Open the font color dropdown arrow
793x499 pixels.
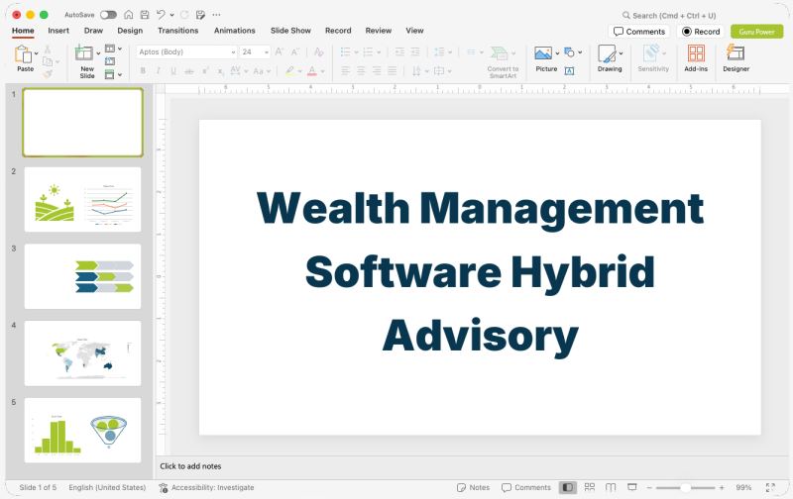click(x=323, y=71)
